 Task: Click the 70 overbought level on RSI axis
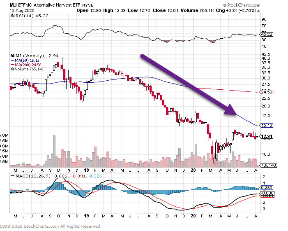(x=264, y=26)
